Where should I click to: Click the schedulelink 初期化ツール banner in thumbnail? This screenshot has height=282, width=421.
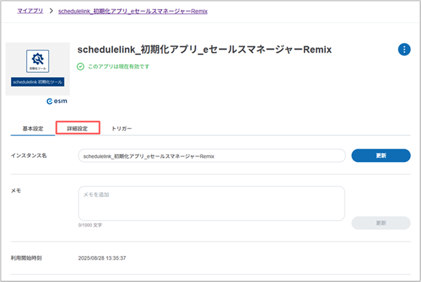[37, 82]
